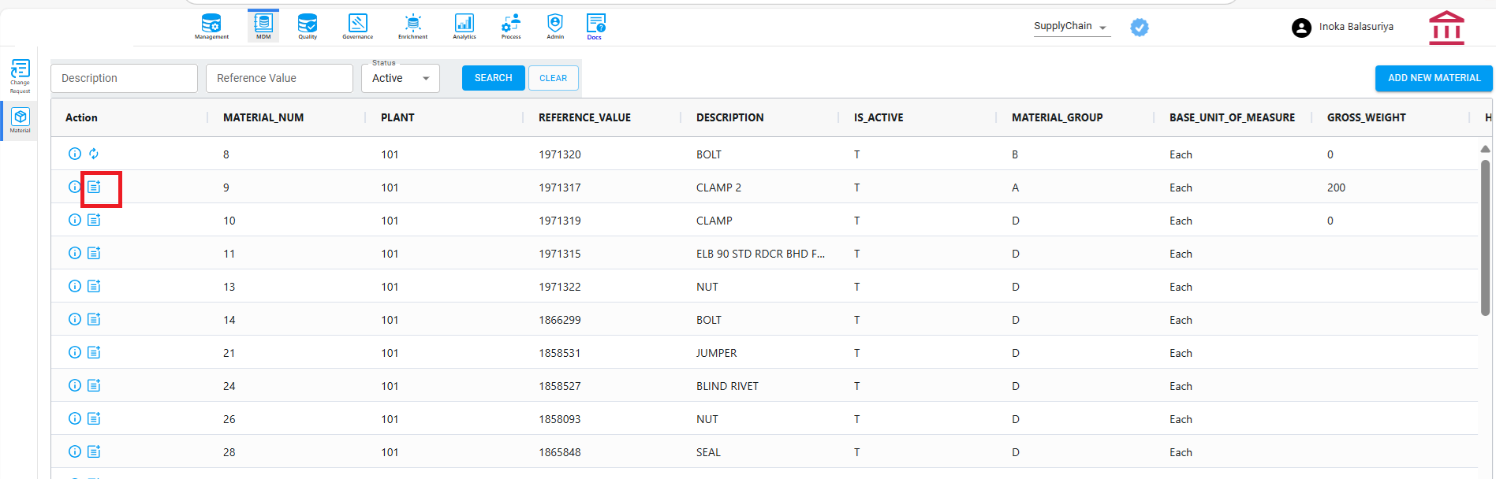The image size is (1496, 479).
Task: Open Change Request in the left sidebar
Action: pos(20,76)
